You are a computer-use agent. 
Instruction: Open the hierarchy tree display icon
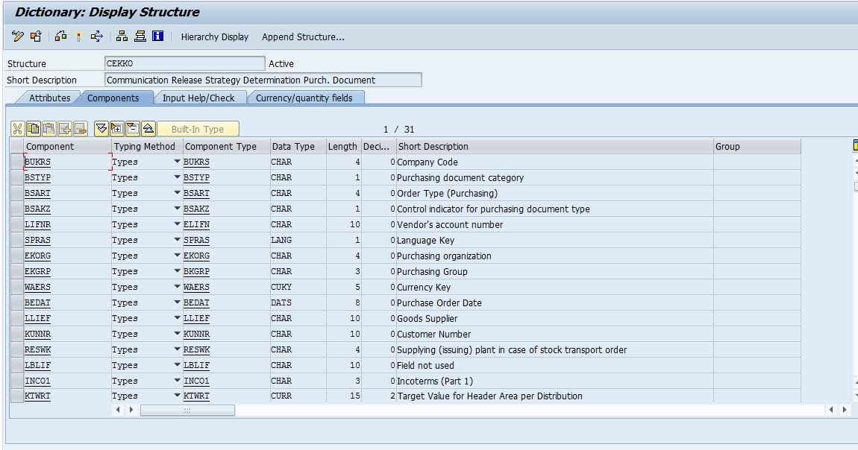(122, 37)
